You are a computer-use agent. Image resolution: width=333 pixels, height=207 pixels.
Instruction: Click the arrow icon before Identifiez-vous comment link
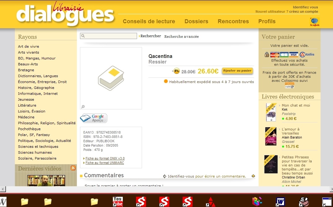coord(165,176)
